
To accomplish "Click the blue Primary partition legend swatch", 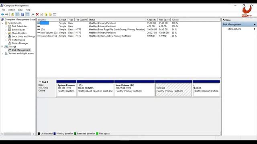I will (55, 134).
